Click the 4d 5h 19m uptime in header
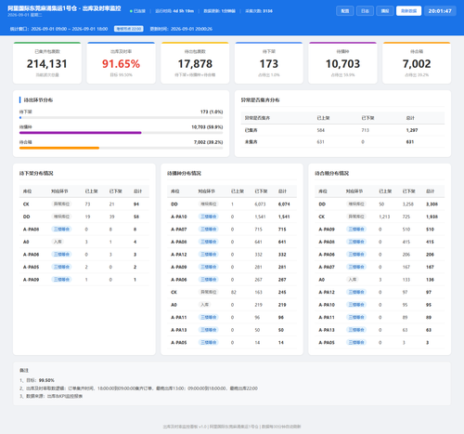 point(184,11)
